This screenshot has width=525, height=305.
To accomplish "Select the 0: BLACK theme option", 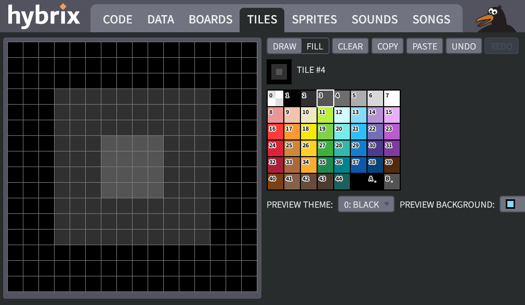I will [x=363, y=204].
